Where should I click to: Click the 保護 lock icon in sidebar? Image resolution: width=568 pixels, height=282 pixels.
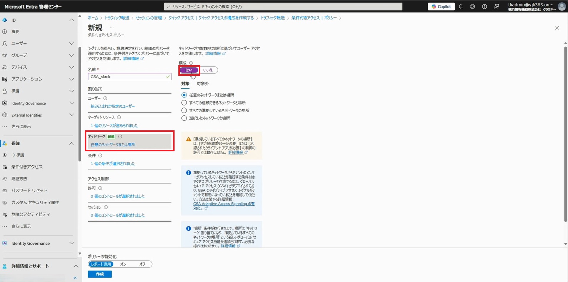coord(5,91)
